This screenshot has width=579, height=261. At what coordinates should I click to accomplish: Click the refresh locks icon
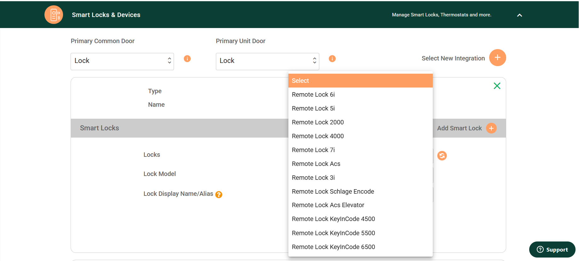(442, 156)
